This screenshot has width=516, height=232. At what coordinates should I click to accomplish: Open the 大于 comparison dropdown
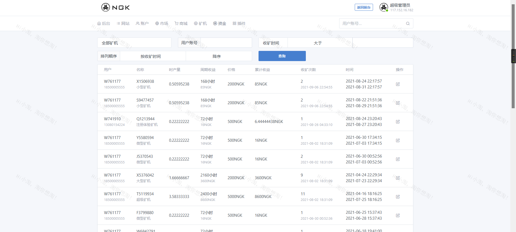tap(320, 43)
